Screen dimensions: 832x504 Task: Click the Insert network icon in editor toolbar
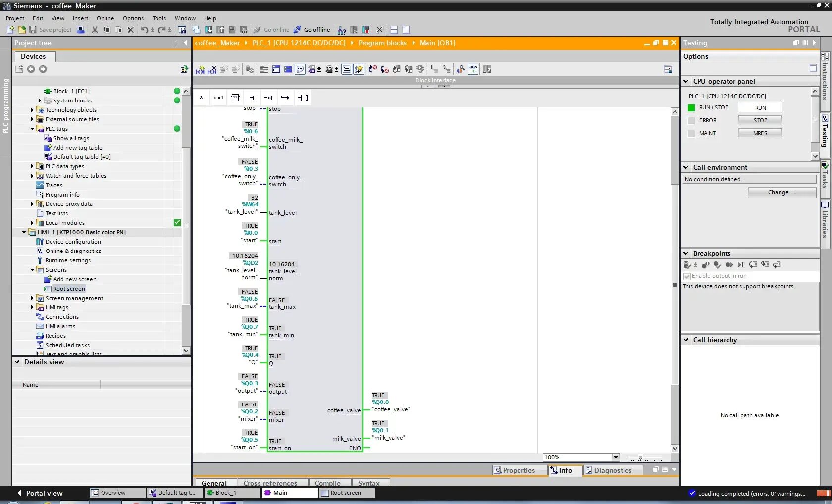click(x=200, y=70)
